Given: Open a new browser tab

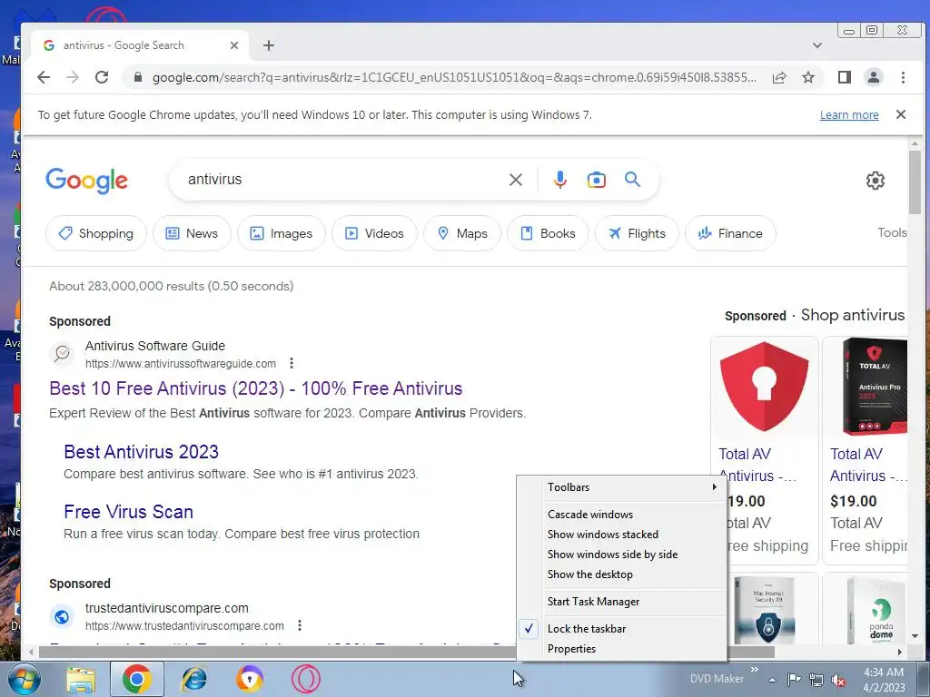Looking at the screenshot, I should (x=269, y=45).
